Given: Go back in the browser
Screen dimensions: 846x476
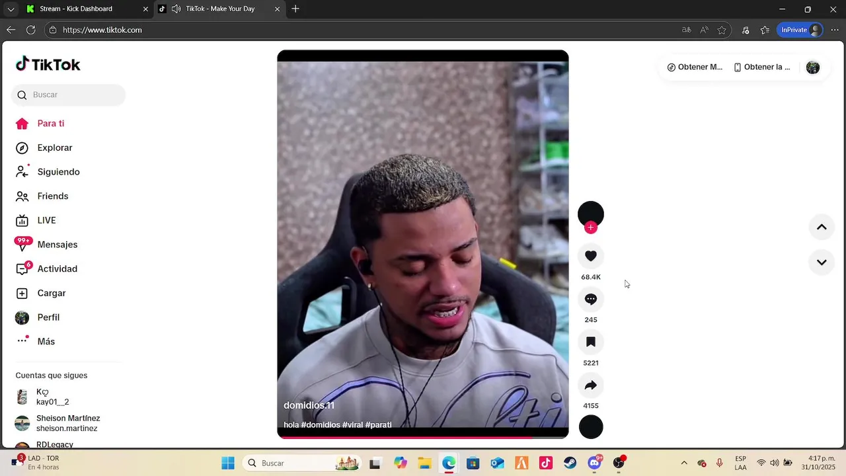Looking at the screenshot, I should (11, 30).
